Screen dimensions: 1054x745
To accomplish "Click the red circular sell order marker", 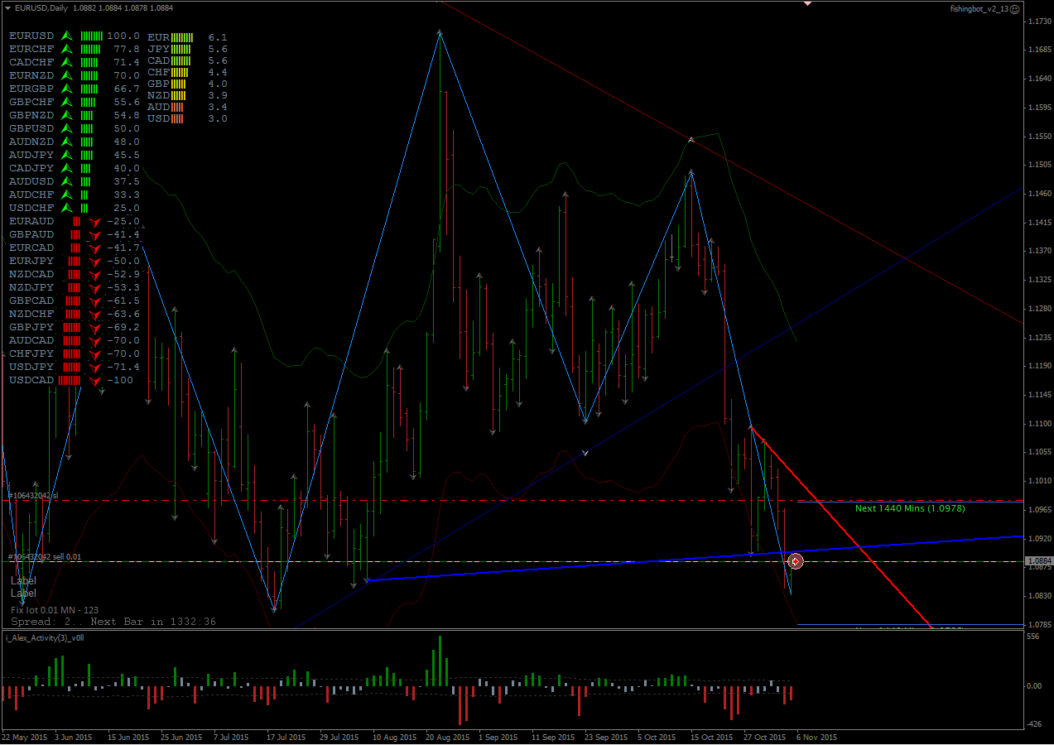I will 796,561.
